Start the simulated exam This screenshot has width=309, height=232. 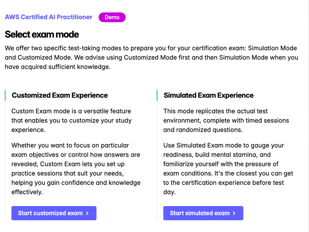tap(200, 213)
